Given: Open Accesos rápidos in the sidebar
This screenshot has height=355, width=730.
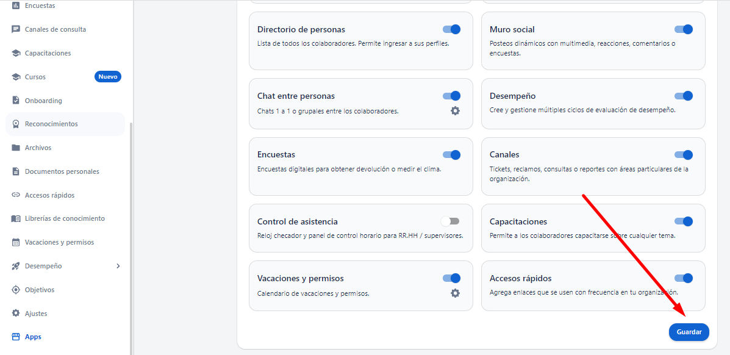Looking at the screenshot, I should 49,195.
